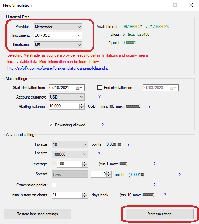Click the Spread points value field
Viewport: 199px width, 224px height.
click(99, 174)
